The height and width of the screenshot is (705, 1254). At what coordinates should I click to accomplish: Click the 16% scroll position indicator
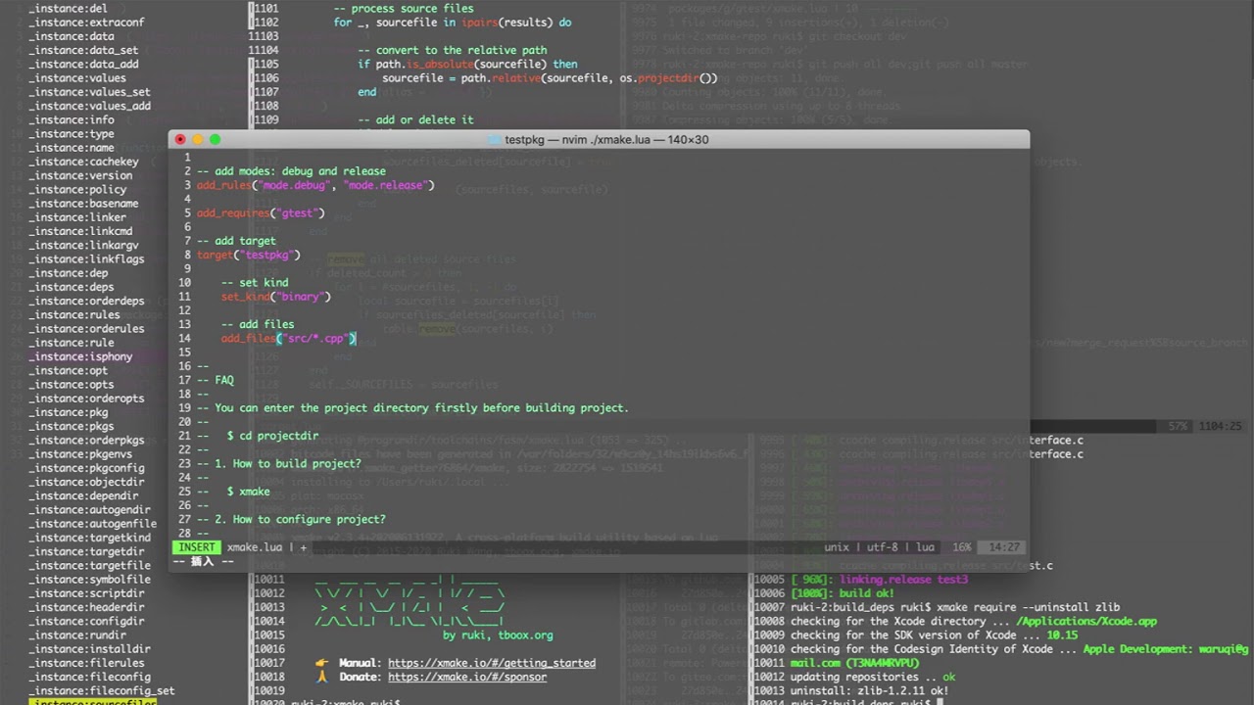point(961,547)
